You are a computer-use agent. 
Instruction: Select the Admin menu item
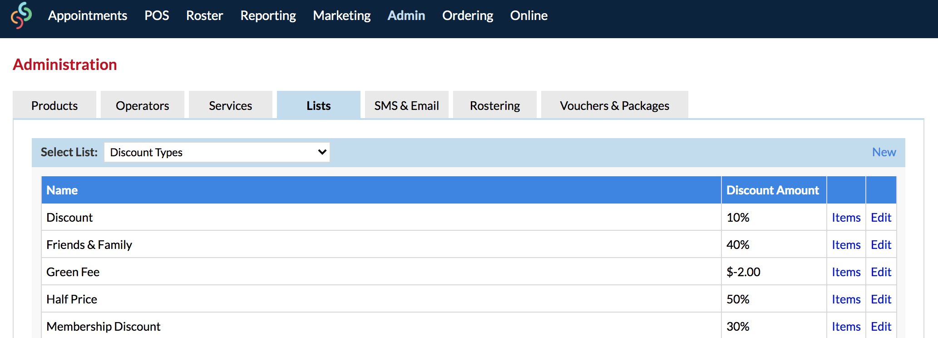point(406,15)
